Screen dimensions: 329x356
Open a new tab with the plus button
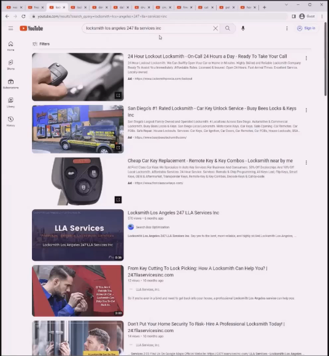pos(265,7)
